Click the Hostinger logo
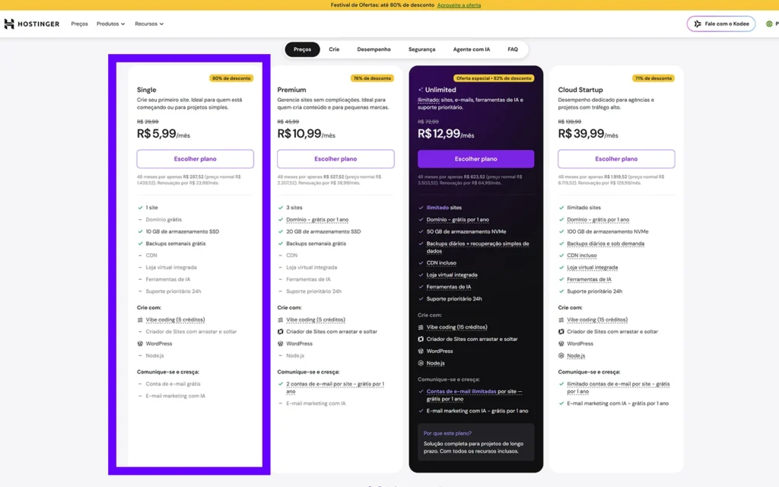The width and height of the screenshot is (779, 487). pyautogui.click(x=32, y=24)
